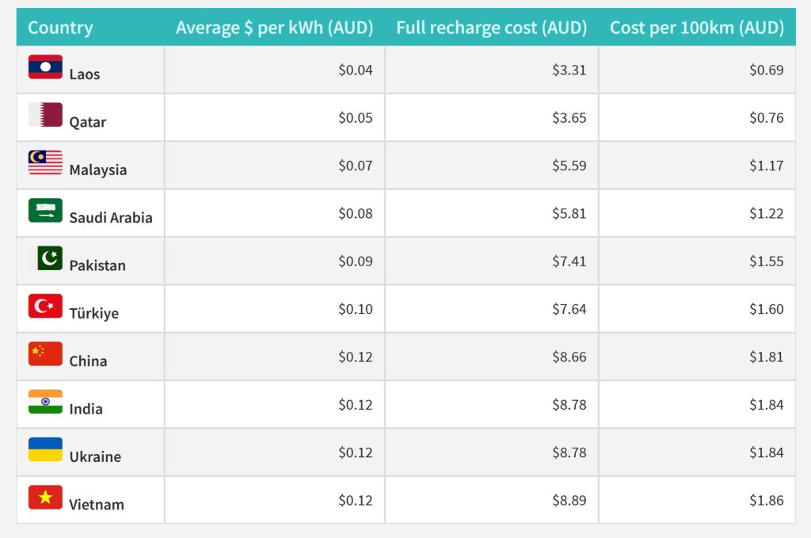The width and height of the screenshot is (811, 538).
Task: Click the Country column header
Action: [x=60, y=28]
